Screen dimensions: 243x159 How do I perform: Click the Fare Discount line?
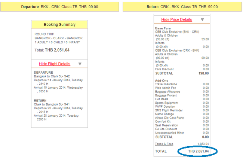[x=182, y=69]
